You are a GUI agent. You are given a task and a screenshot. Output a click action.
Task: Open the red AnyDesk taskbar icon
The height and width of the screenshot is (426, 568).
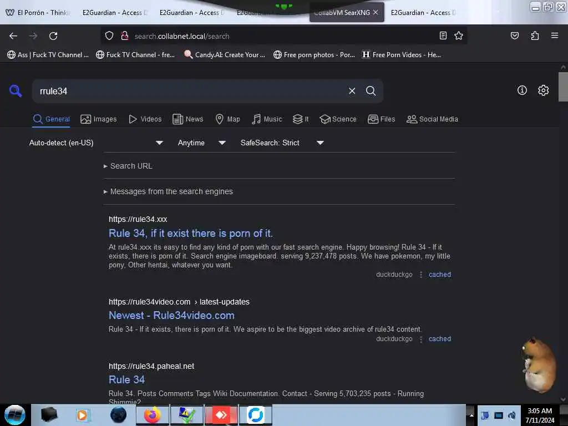pos(221,415)
